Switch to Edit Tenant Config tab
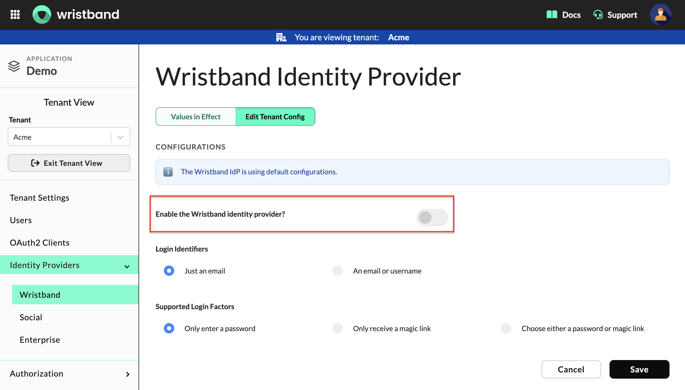This screenshot has height=390, width=685. (x=275, y=116)
